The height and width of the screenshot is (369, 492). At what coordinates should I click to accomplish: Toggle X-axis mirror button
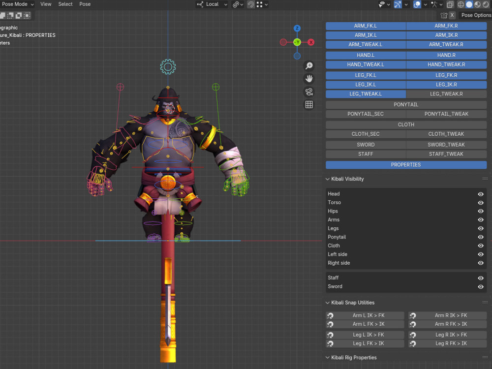[x=452, y=15]
